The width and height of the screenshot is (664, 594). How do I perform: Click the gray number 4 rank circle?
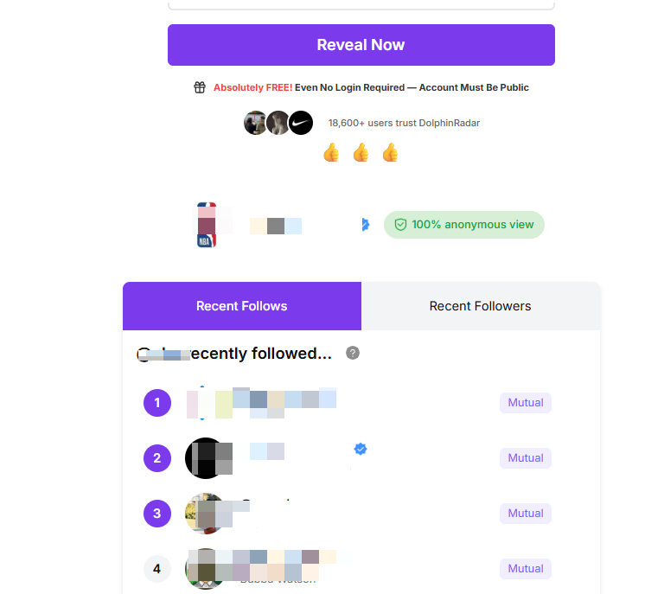tap(157, 569)
